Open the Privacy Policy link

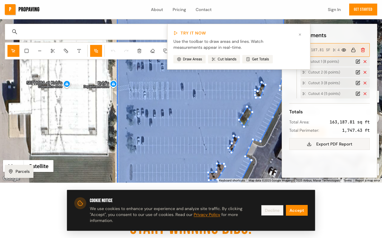(x=207, y=214)
